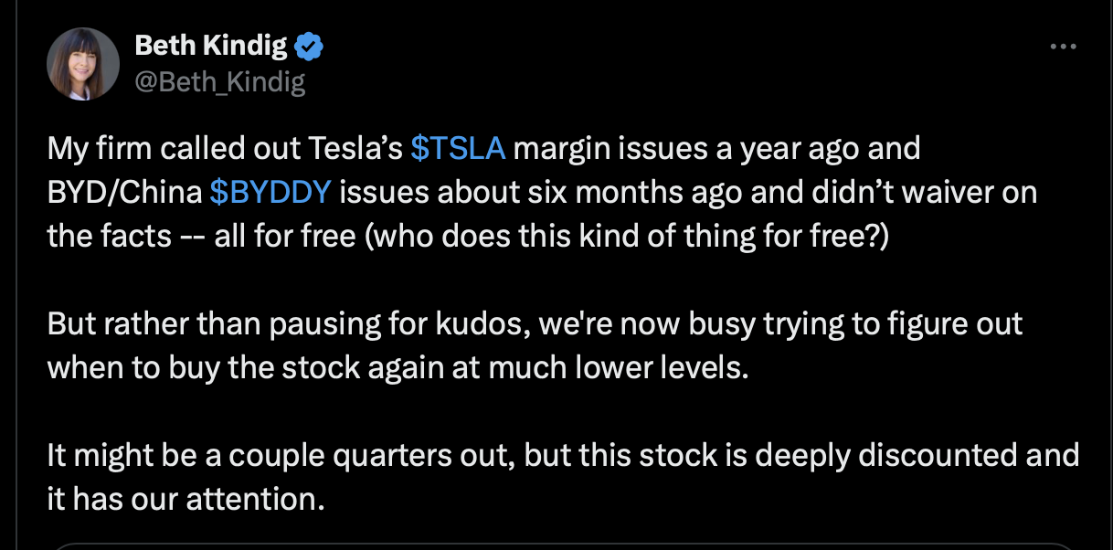Click the final line 'it has our attention.'
Screen dimensions: 1113x550
[185, 499]
